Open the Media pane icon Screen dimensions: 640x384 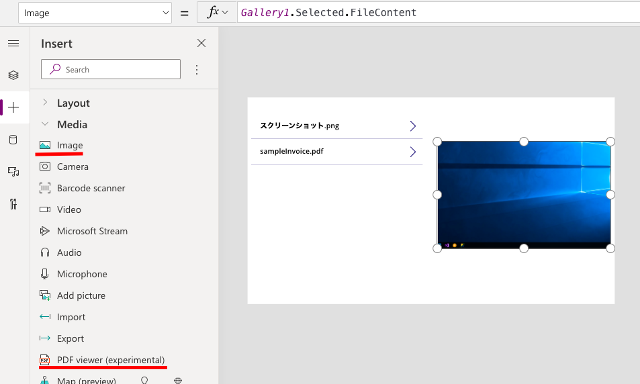click(13, 172)
